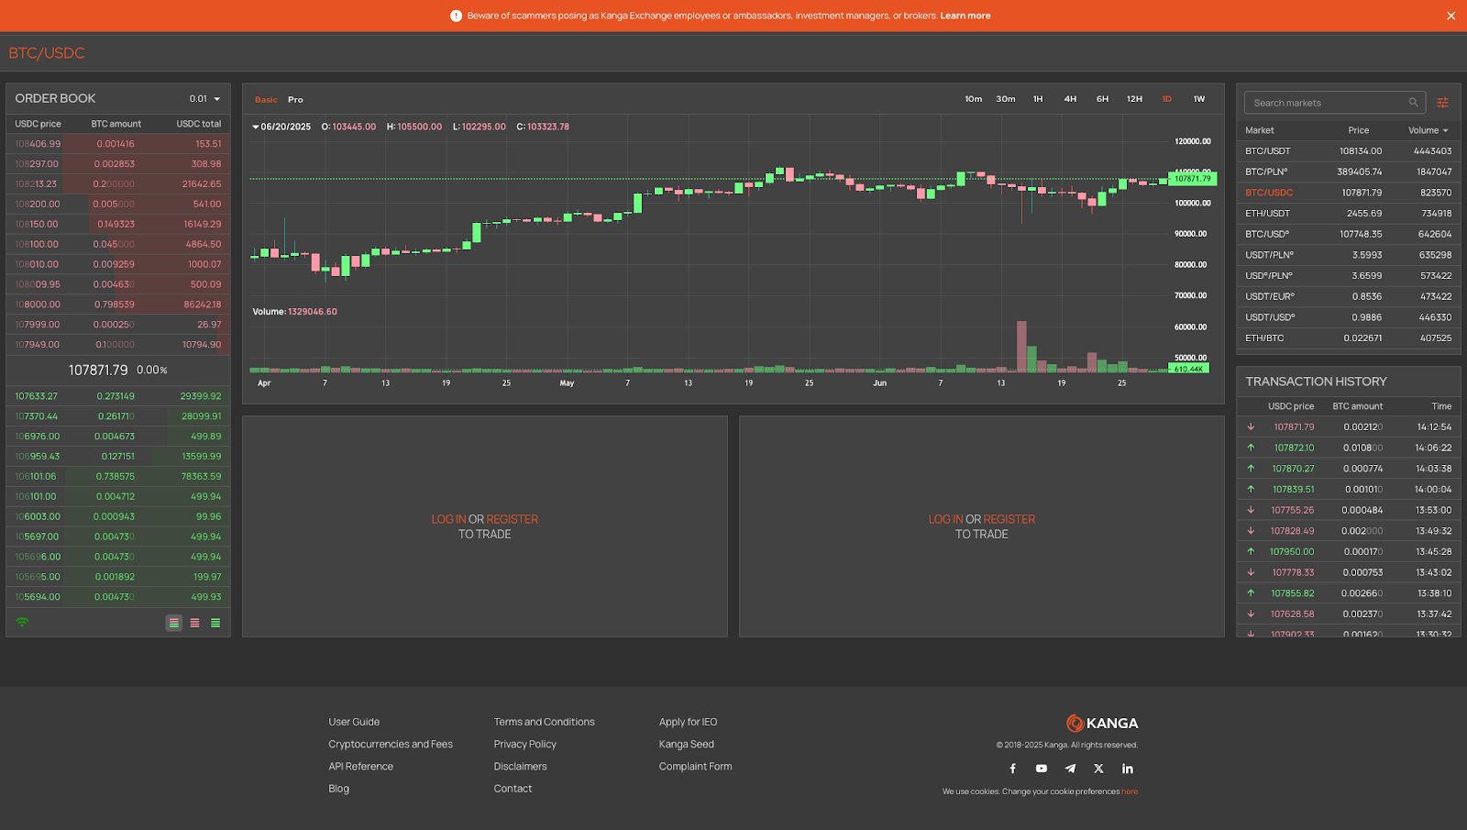This screenshot has width=1467, height=830.
Task: Open the Kanga Facebook page icon
Action: pyautogui.click(x=1012, y=769)
